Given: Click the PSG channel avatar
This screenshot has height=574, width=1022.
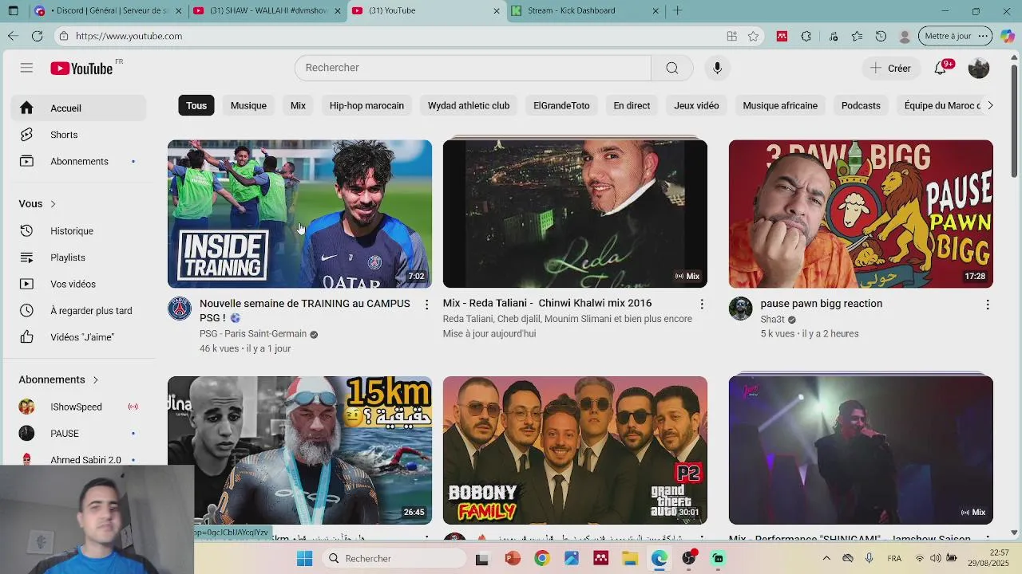Looking at the screenshot, I should coord(180,309).
